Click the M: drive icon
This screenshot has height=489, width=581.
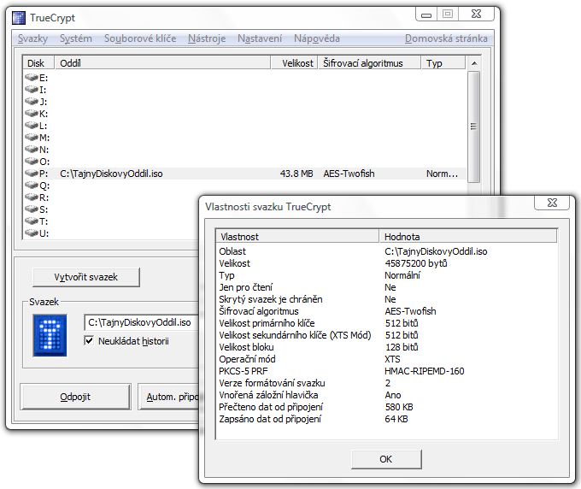32,137
